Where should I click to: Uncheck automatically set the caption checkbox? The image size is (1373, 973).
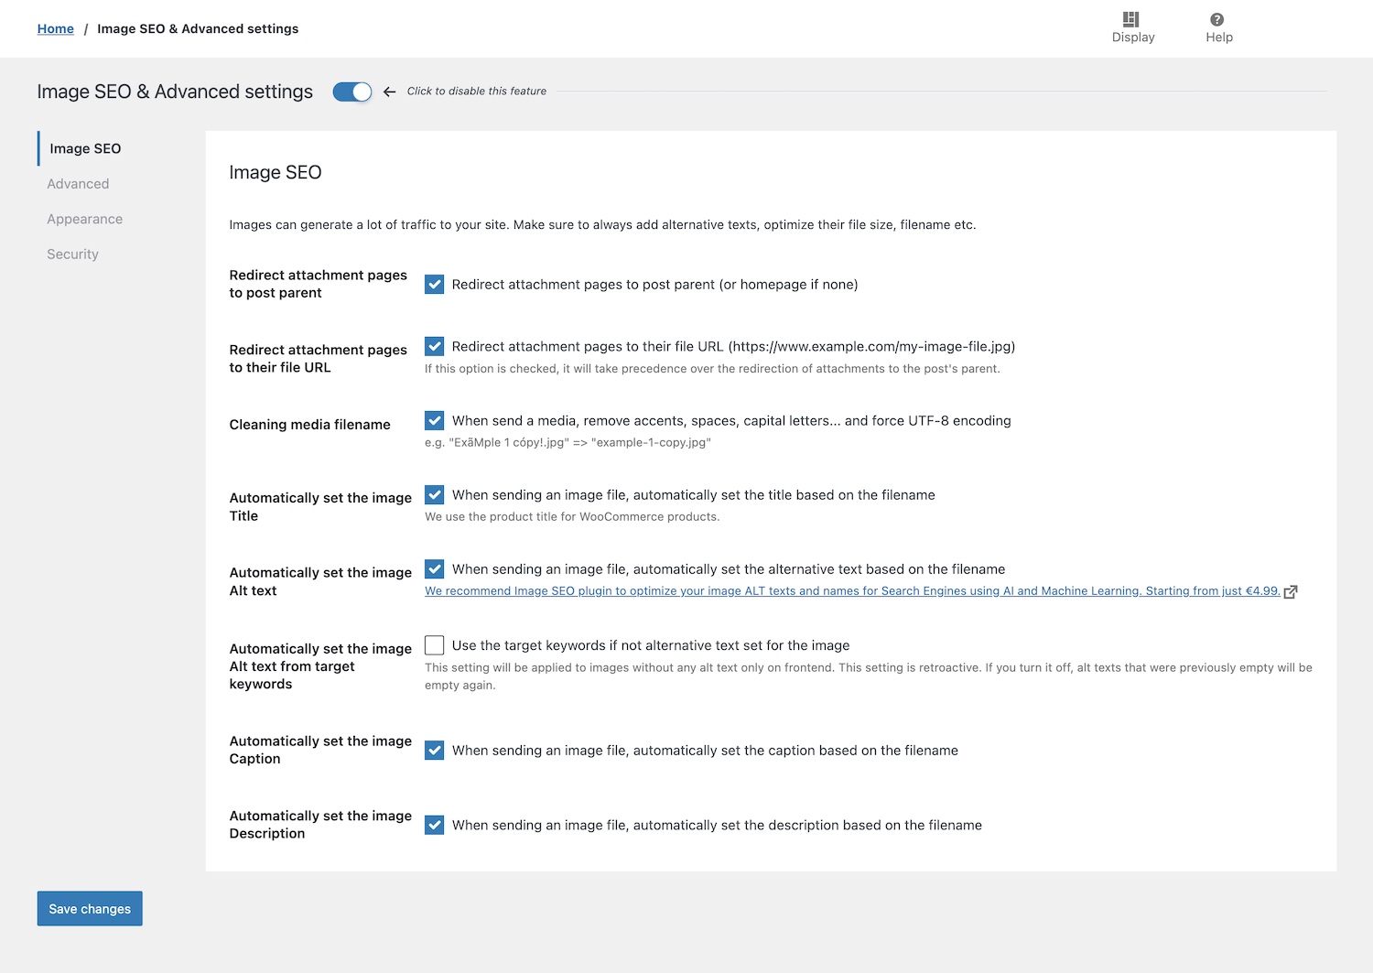point(435,750)
